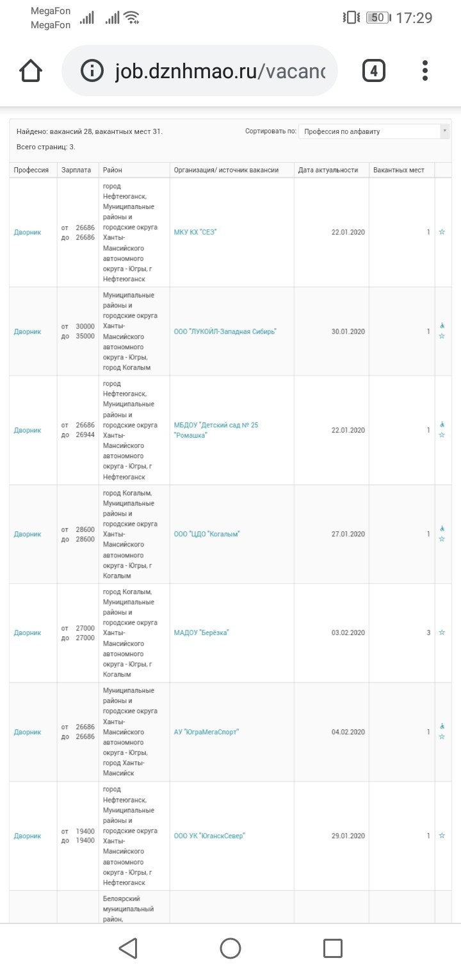Open the tab switcher showing 4 tabs

(x=374, y=70)
